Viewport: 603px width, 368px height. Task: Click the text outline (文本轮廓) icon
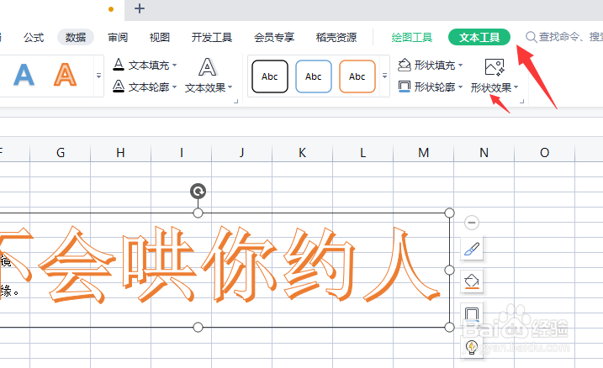(119, 87)
